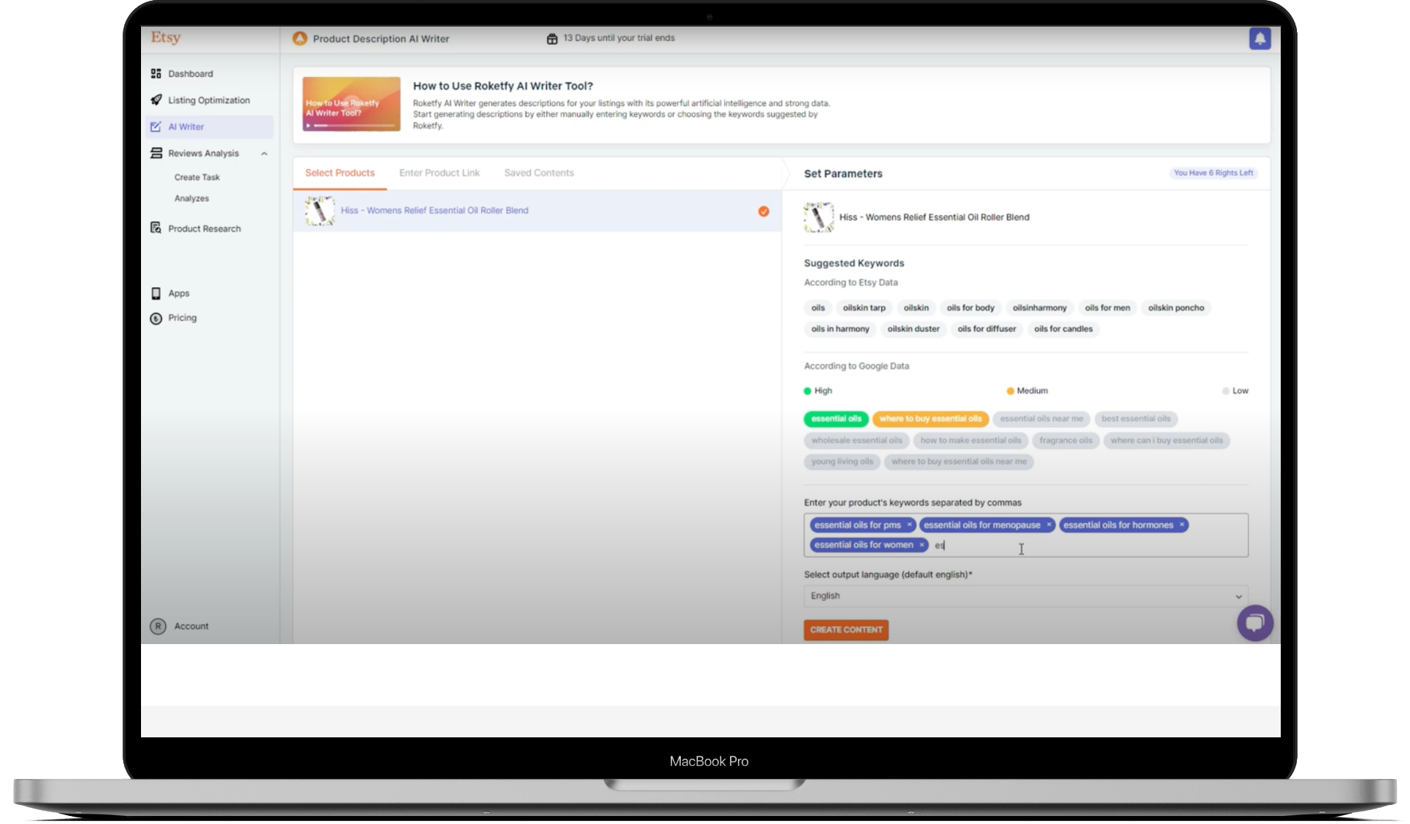Collapse the Reviews Analysis menu chevron
The height and width of the screenshot is (824, 1410).
264,153
